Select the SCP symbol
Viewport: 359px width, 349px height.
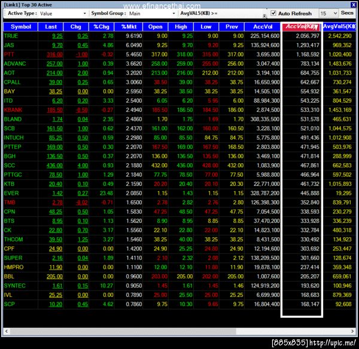[x=10, y=304]
